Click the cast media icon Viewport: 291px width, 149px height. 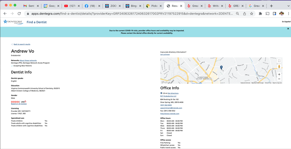click(x=267, y=14)
